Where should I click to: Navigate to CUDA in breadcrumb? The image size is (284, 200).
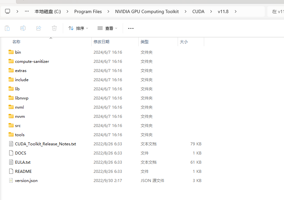click(198, 11)
